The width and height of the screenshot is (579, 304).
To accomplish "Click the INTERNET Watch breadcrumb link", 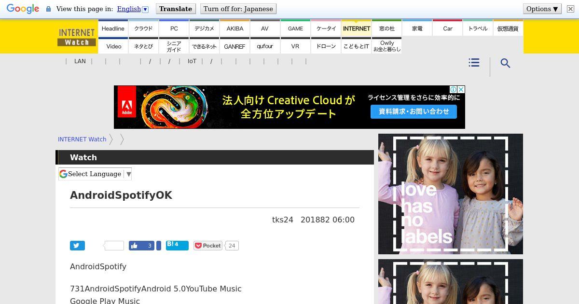I will pos(82,139).
